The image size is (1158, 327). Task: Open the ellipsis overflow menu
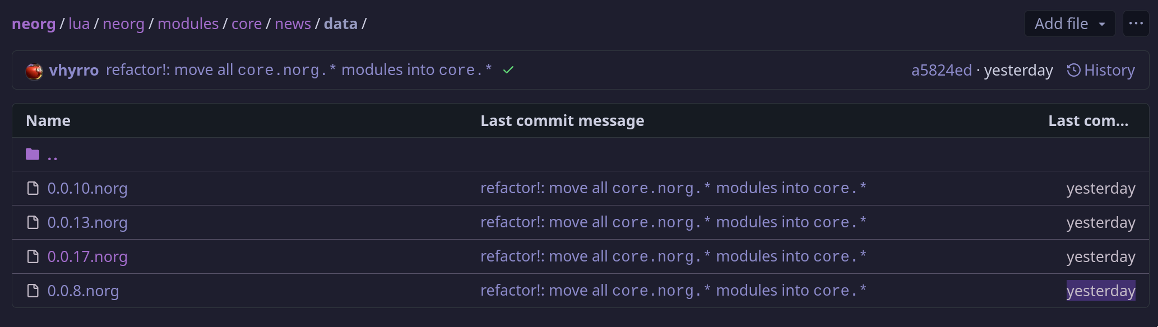point(1136,24)
